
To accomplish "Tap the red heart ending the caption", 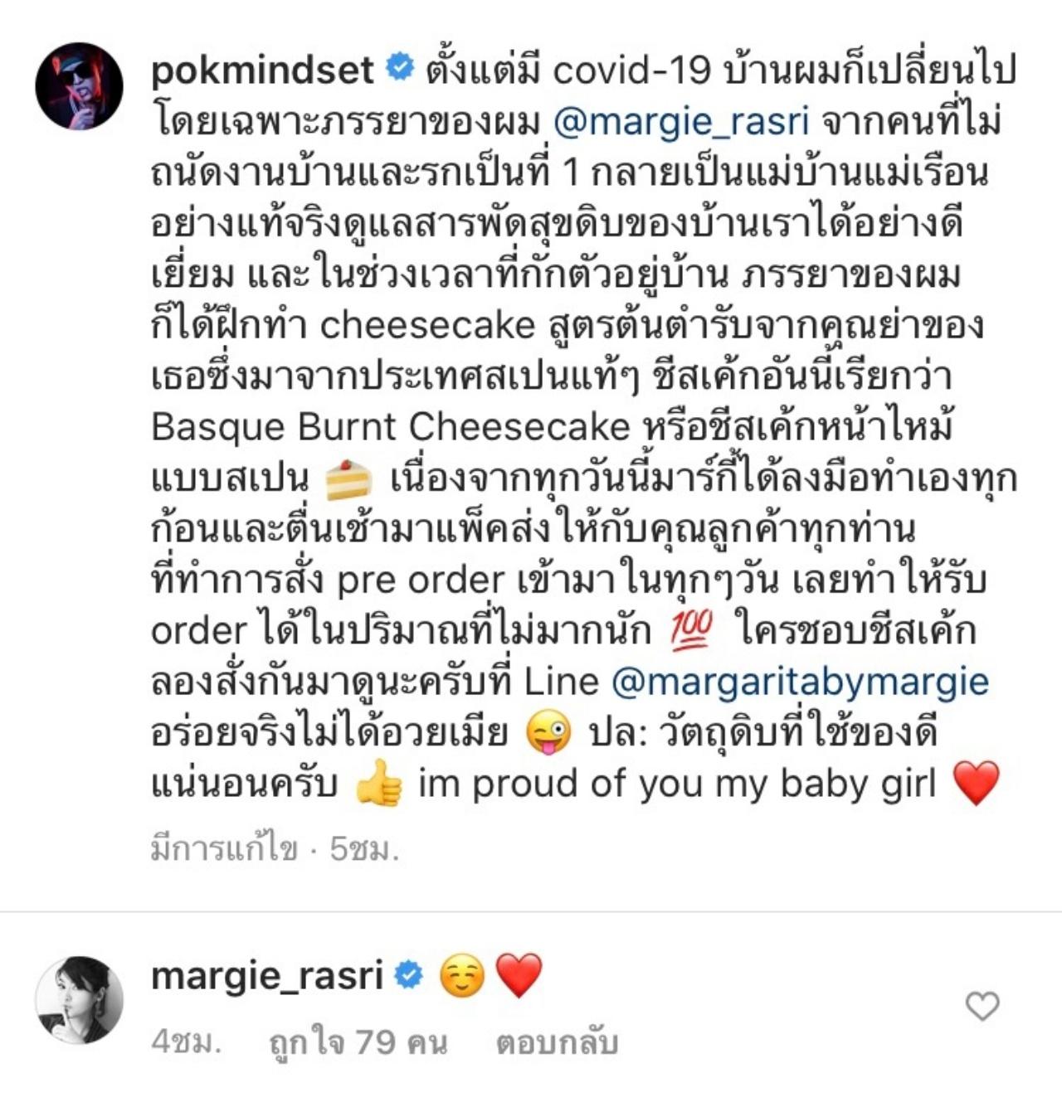I will 977,784.
